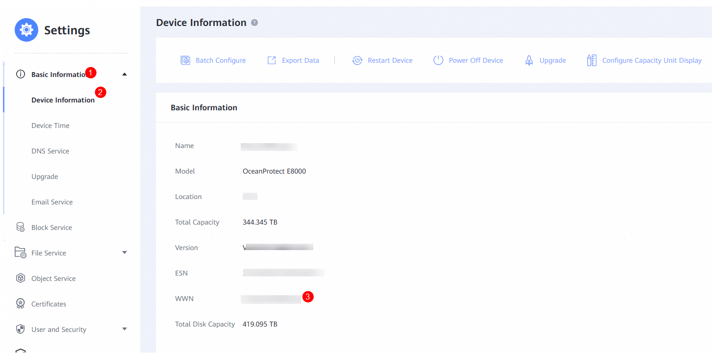Image resolution: width=713 pixels, height=353 pixels.
Task: Open the Upgrade page in sidebar
Action: 45,176
